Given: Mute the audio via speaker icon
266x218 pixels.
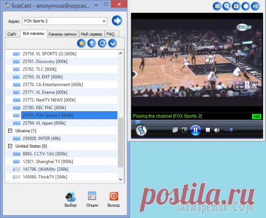Looking at the screenshot, I should pos(217,130).
